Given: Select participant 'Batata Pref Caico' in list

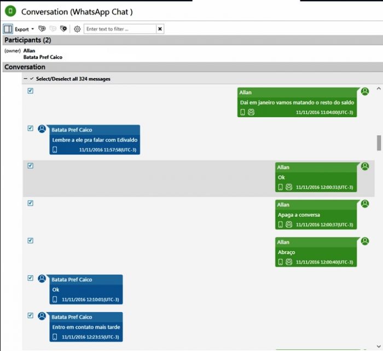Looking at the screenshot, I should click(x=43, y=57).
